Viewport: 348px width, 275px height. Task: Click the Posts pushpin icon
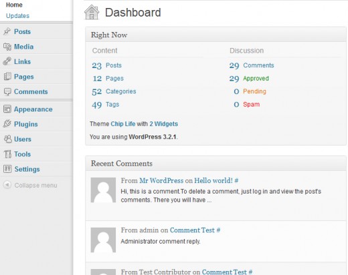coord(7,31)
